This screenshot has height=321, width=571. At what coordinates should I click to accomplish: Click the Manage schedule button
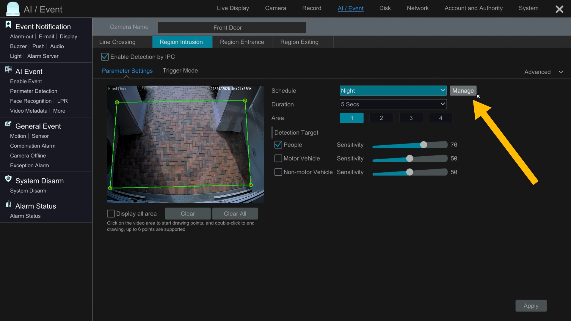(x=463, y=91)
